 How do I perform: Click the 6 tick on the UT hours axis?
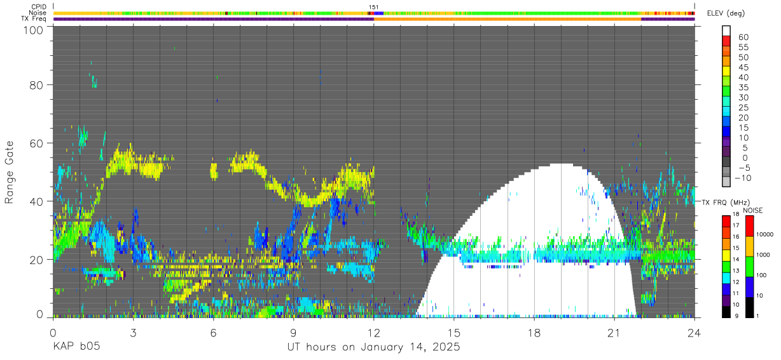pos(214,333)
